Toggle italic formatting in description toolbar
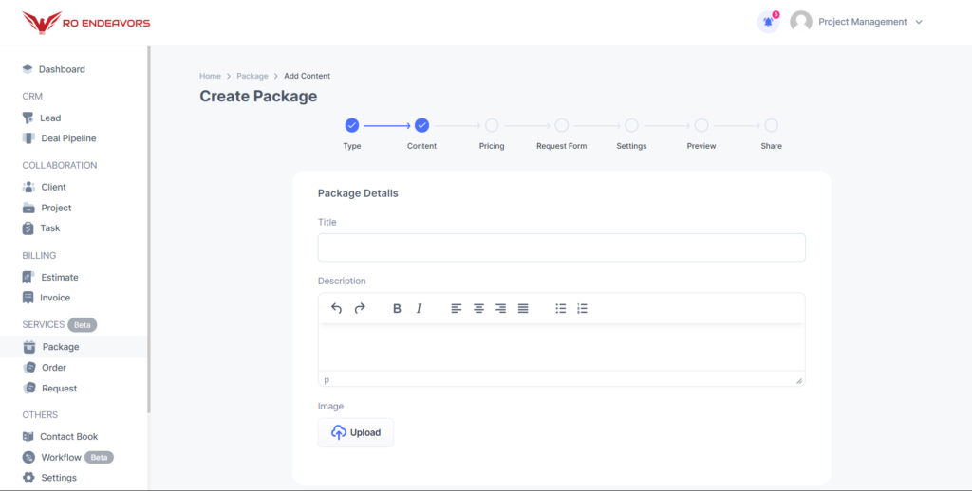The image size is (972, 491). pyautogui.click(x=419, y=308)
